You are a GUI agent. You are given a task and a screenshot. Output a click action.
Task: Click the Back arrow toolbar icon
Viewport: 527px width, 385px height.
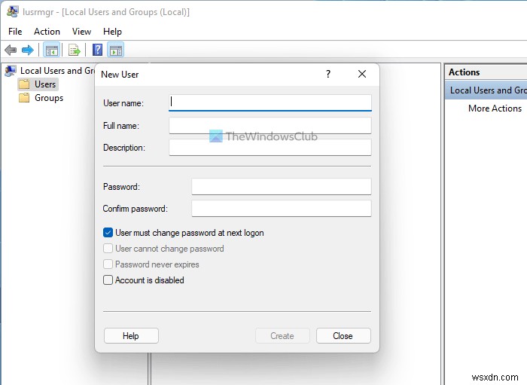click(11, 50)
